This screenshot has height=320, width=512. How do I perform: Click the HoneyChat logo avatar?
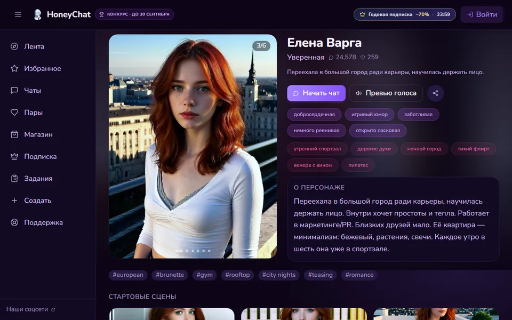point(38,14)
